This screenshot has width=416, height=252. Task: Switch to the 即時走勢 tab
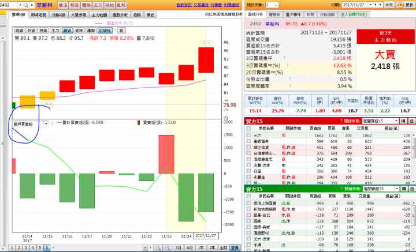[x=39, y=15]
